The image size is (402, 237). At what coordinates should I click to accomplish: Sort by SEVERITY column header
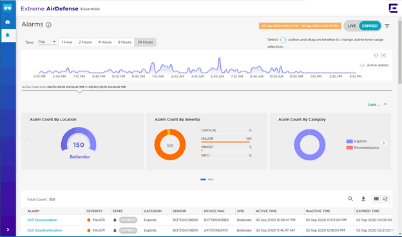(94, 211)
